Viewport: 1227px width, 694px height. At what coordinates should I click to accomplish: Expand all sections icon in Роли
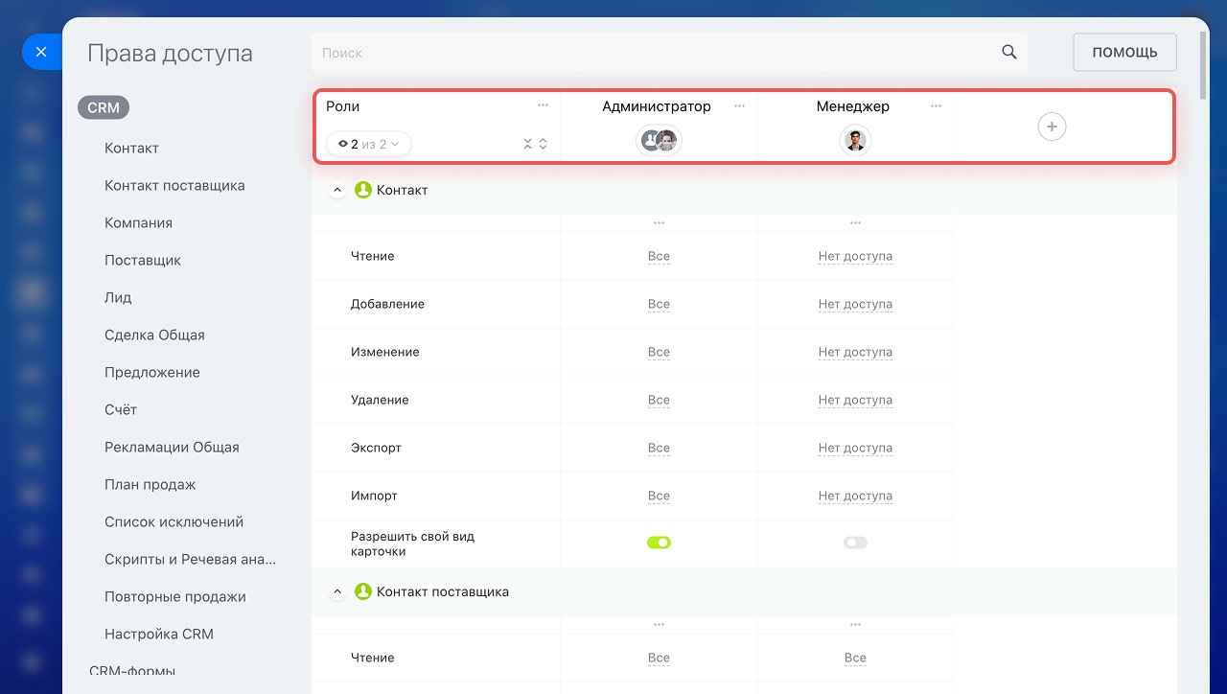(543, 144)
